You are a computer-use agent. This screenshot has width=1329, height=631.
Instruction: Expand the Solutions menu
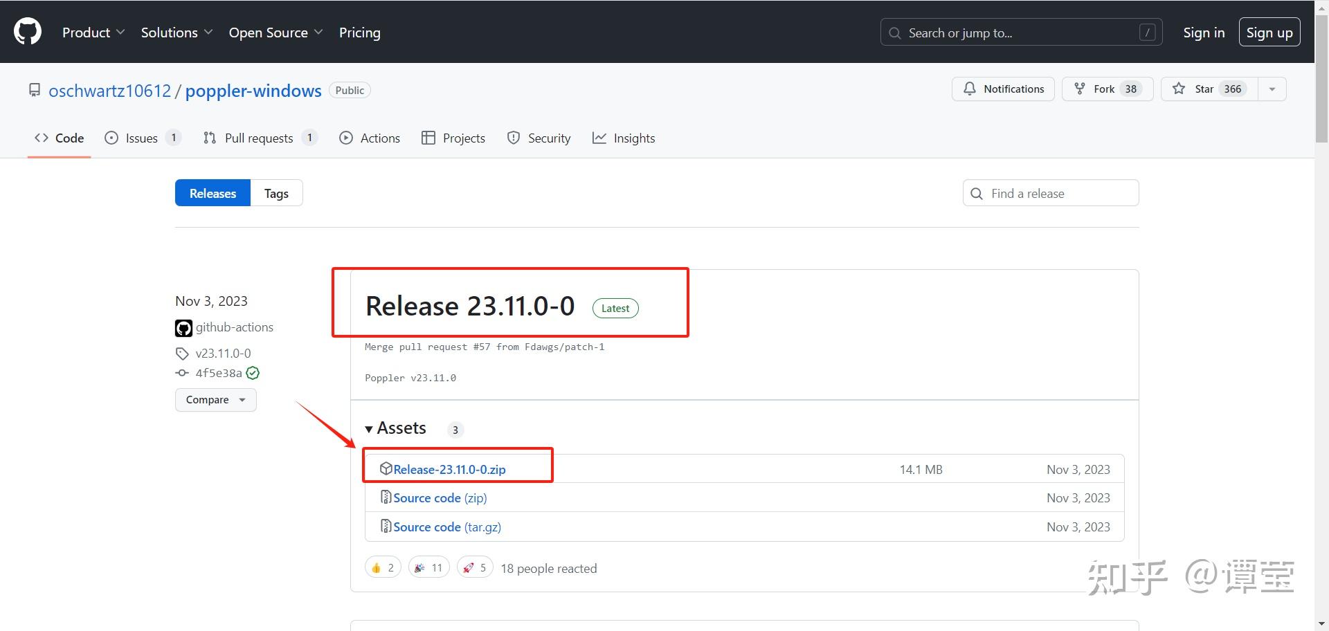click(x=177, y=33)
